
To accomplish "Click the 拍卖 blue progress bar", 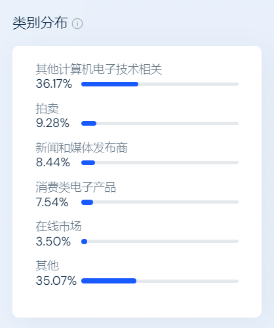I will pyautogui.click(x=88, y=124).
